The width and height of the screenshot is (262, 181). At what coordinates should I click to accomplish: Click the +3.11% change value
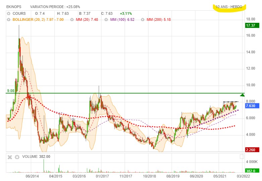click(126, 13)
